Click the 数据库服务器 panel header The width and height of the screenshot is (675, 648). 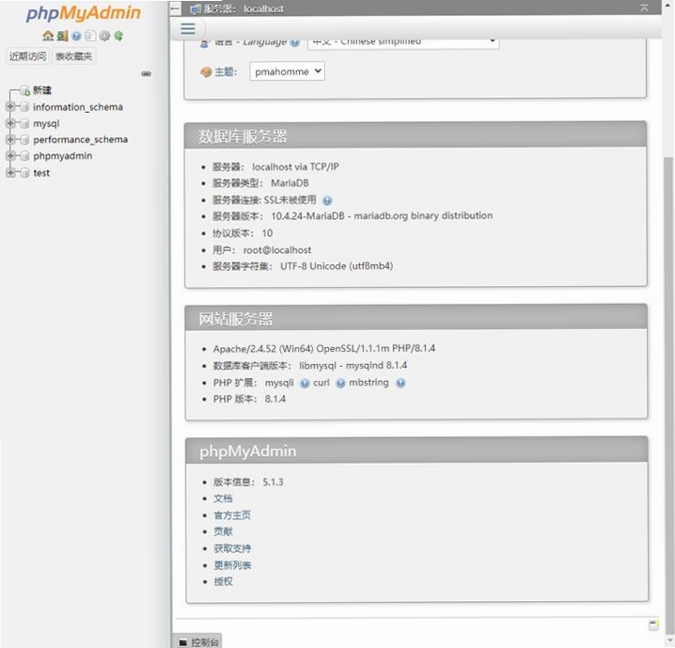tap(416, 136)
